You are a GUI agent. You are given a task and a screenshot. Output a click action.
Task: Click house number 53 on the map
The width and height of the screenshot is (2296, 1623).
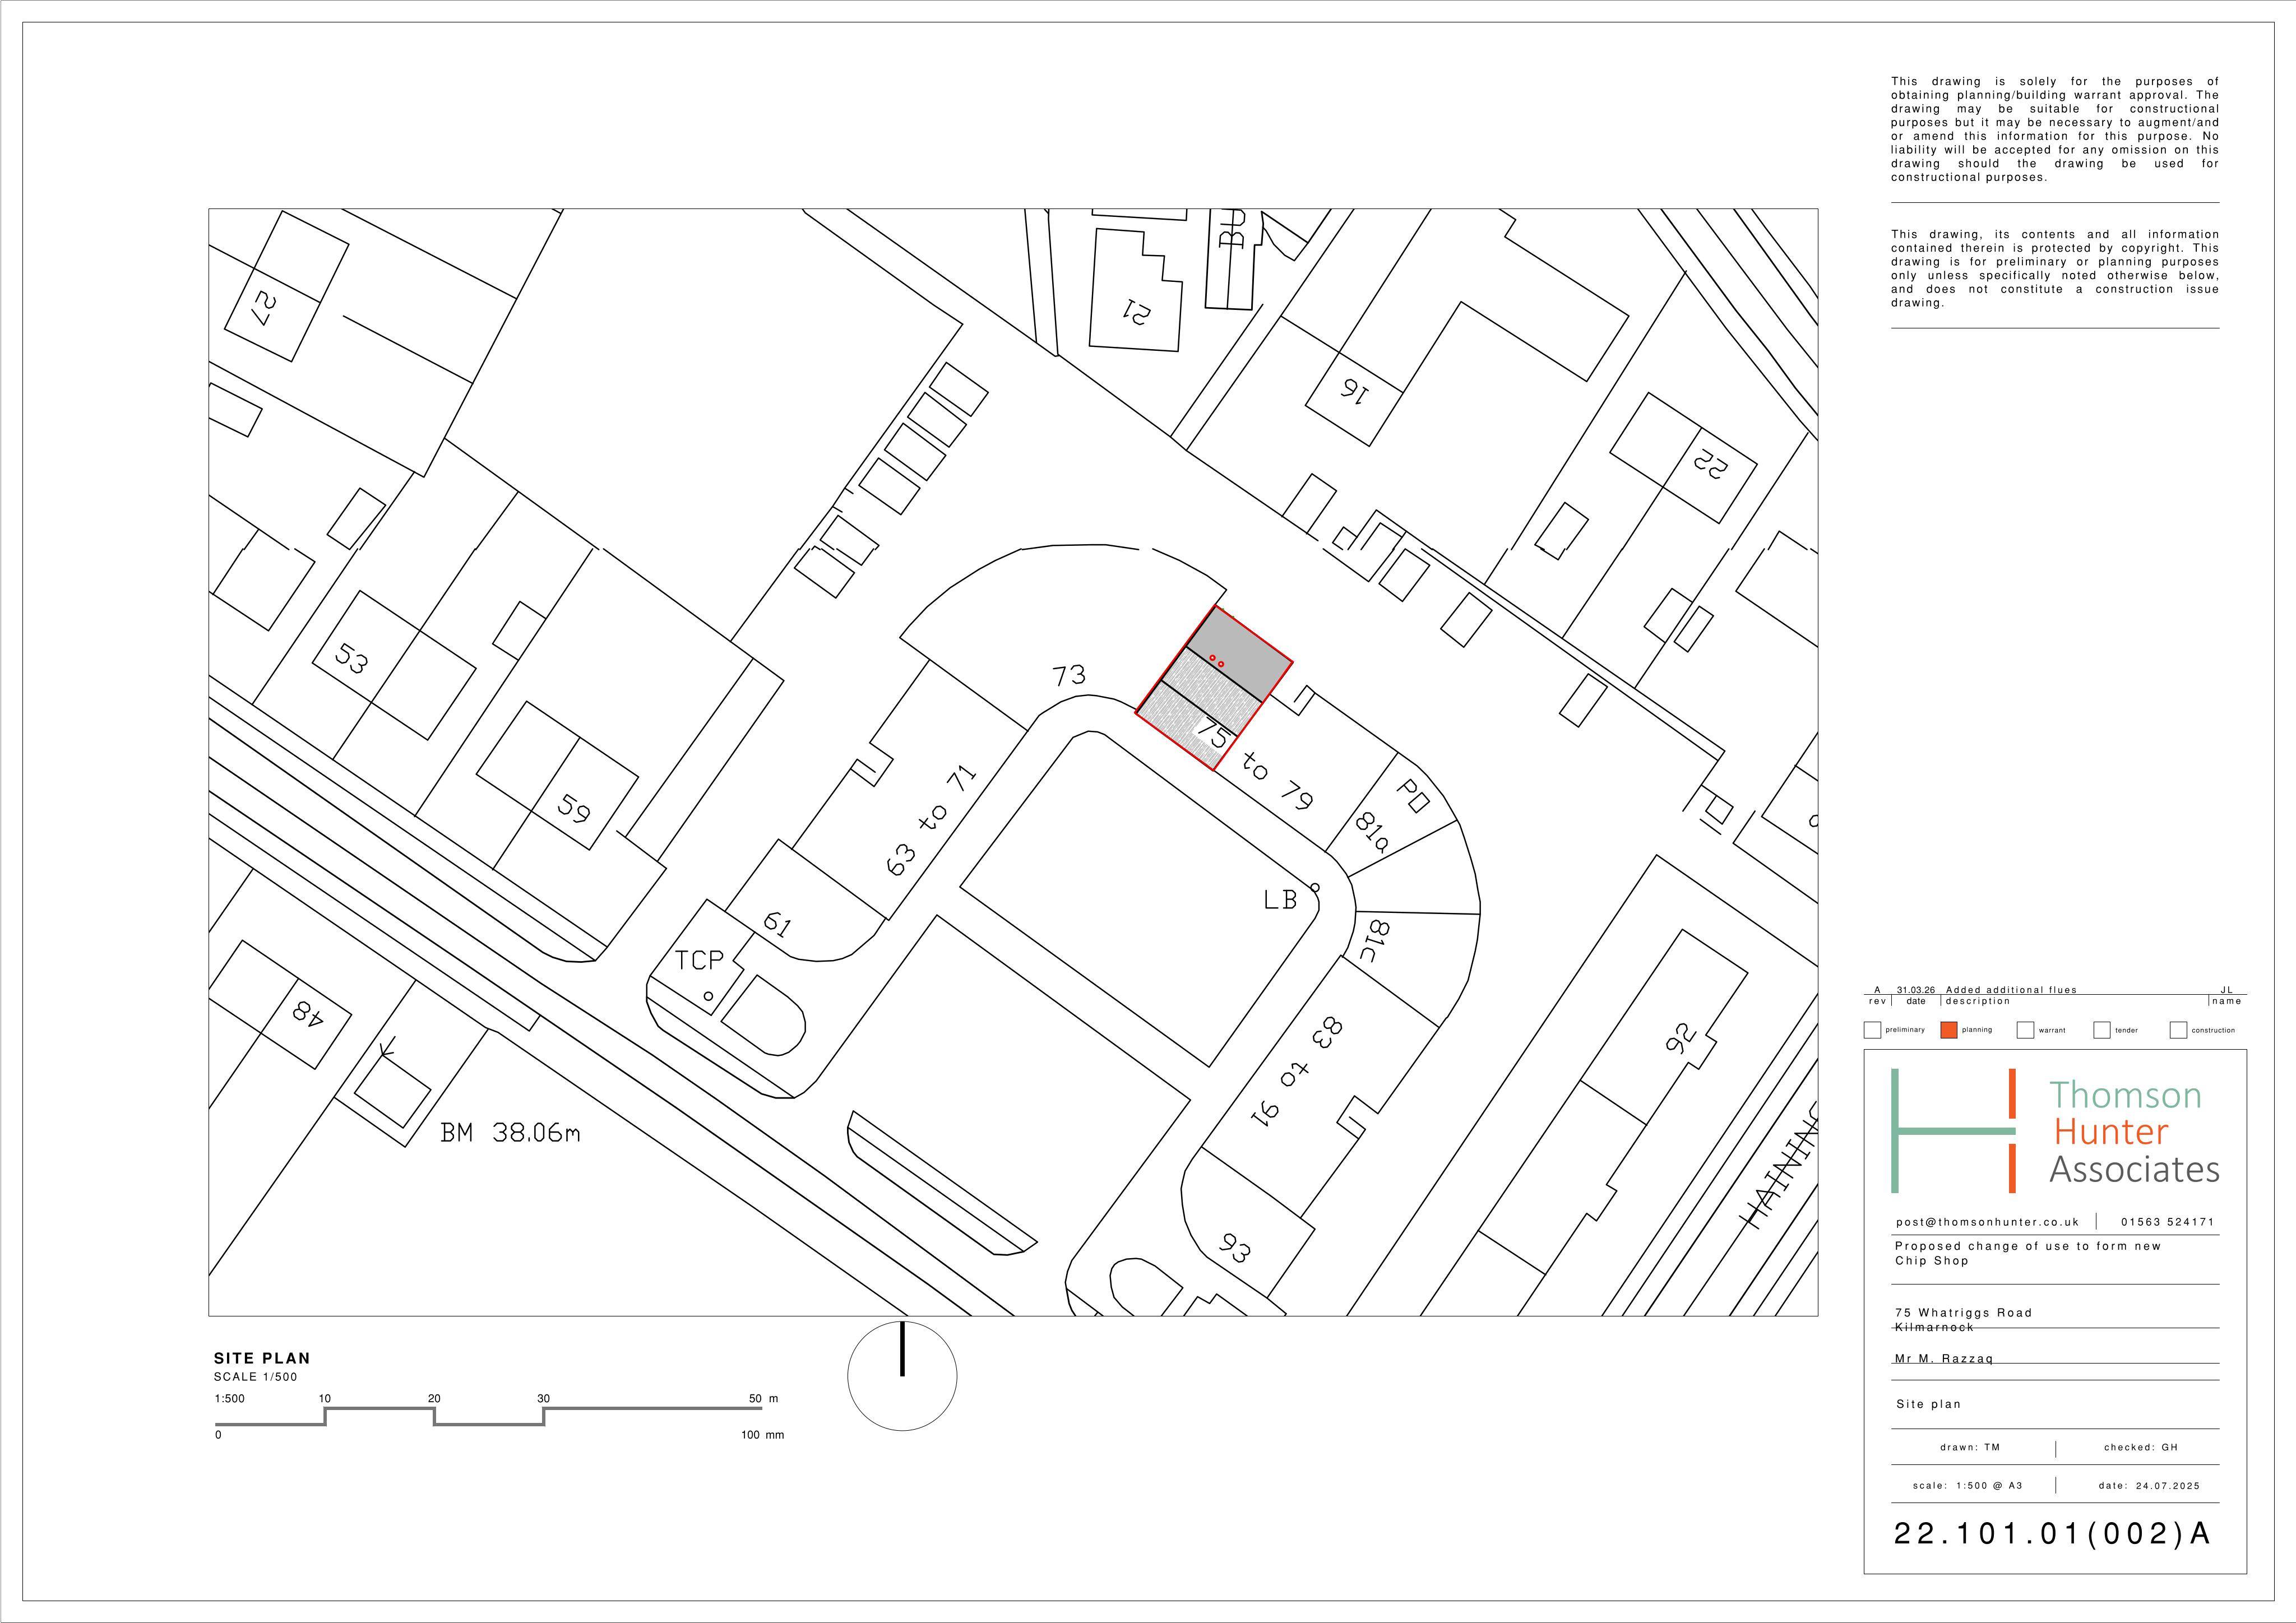tap(351, 660)
